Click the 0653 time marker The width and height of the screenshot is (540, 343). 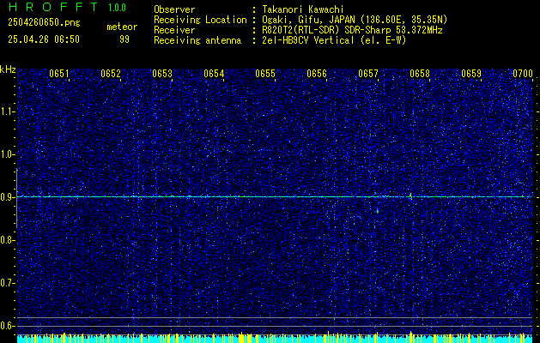[x=162, y=74]
